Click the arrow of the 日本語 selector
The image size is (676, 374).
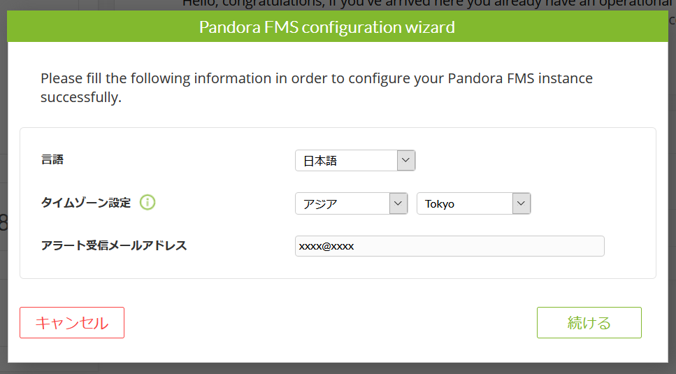[405, 161]
